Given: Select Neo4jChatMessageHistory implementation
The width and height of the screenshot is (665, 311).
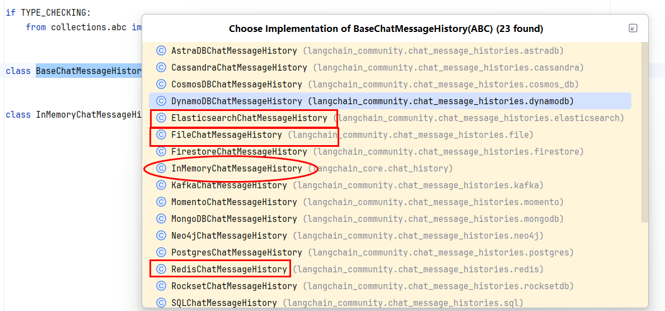Looking at the screenshot, I should pyautogui.click(x=390, y=236).
